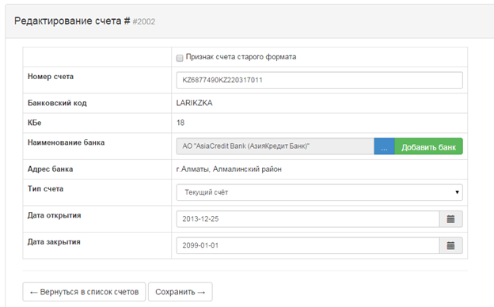Click the blue ellipsis bank lookup button
This screenshot has height=307, width=494.
point(385,146)
